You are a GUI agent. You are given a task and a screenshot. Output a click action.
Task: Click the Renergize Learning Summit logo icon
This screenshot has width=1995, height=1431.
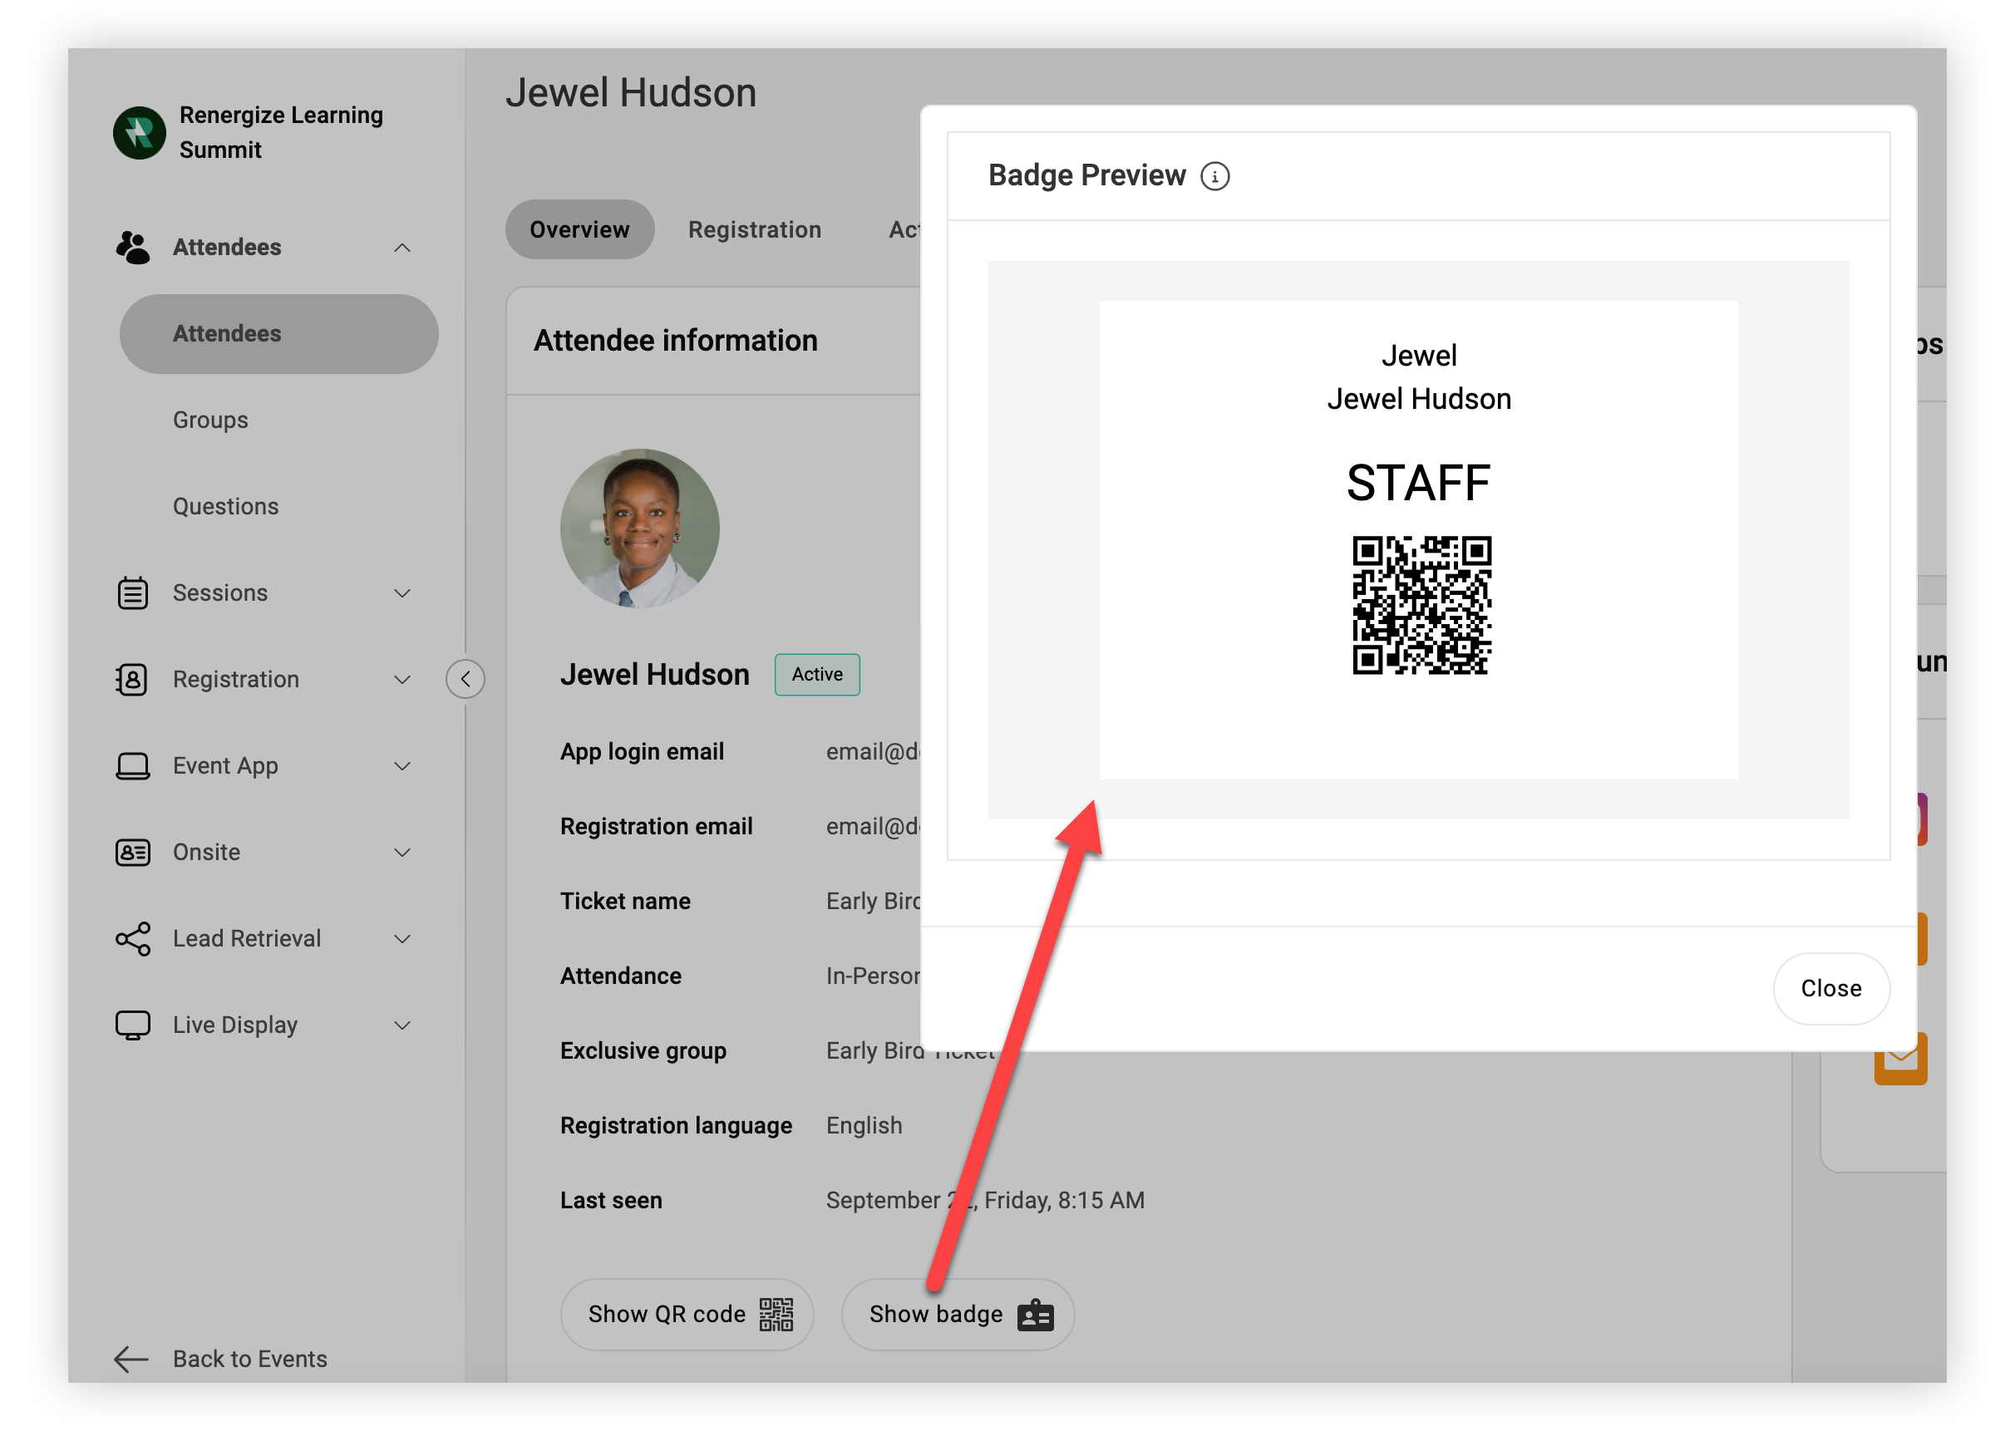point(139,133)
